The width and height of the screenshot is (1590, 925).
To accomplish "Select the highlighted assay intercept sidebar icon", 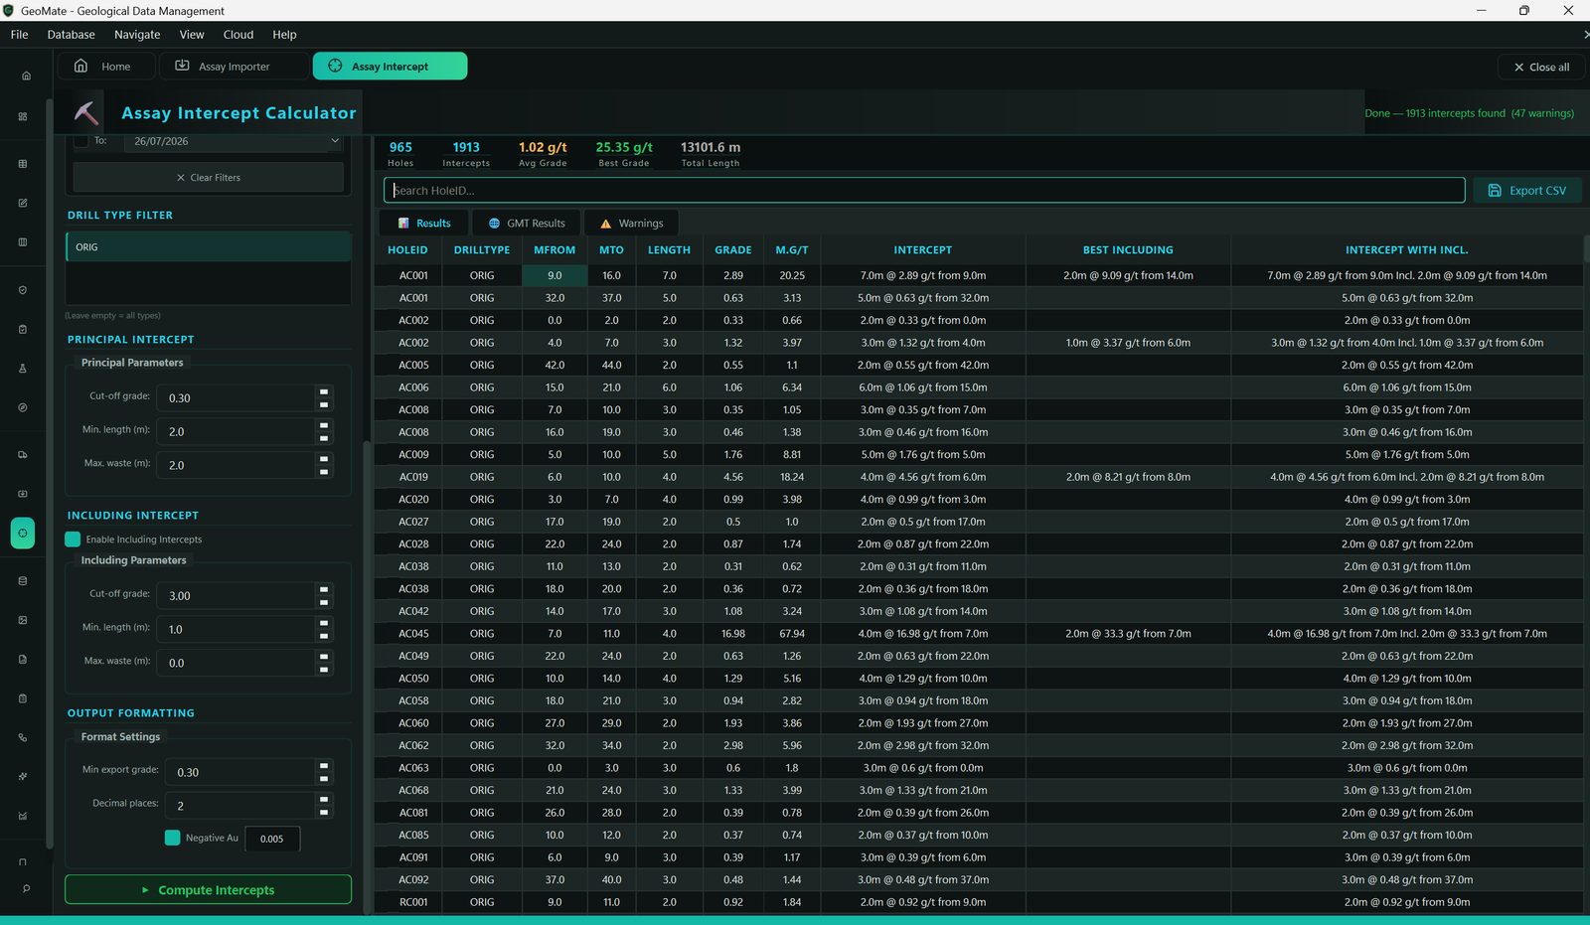I will (23, 534).
